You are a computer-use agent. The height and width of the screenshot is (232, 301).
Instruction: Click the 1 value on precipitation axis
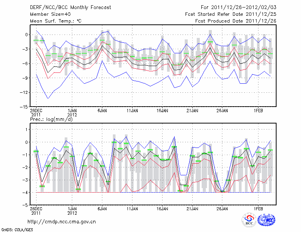click(x=27, y=130)
